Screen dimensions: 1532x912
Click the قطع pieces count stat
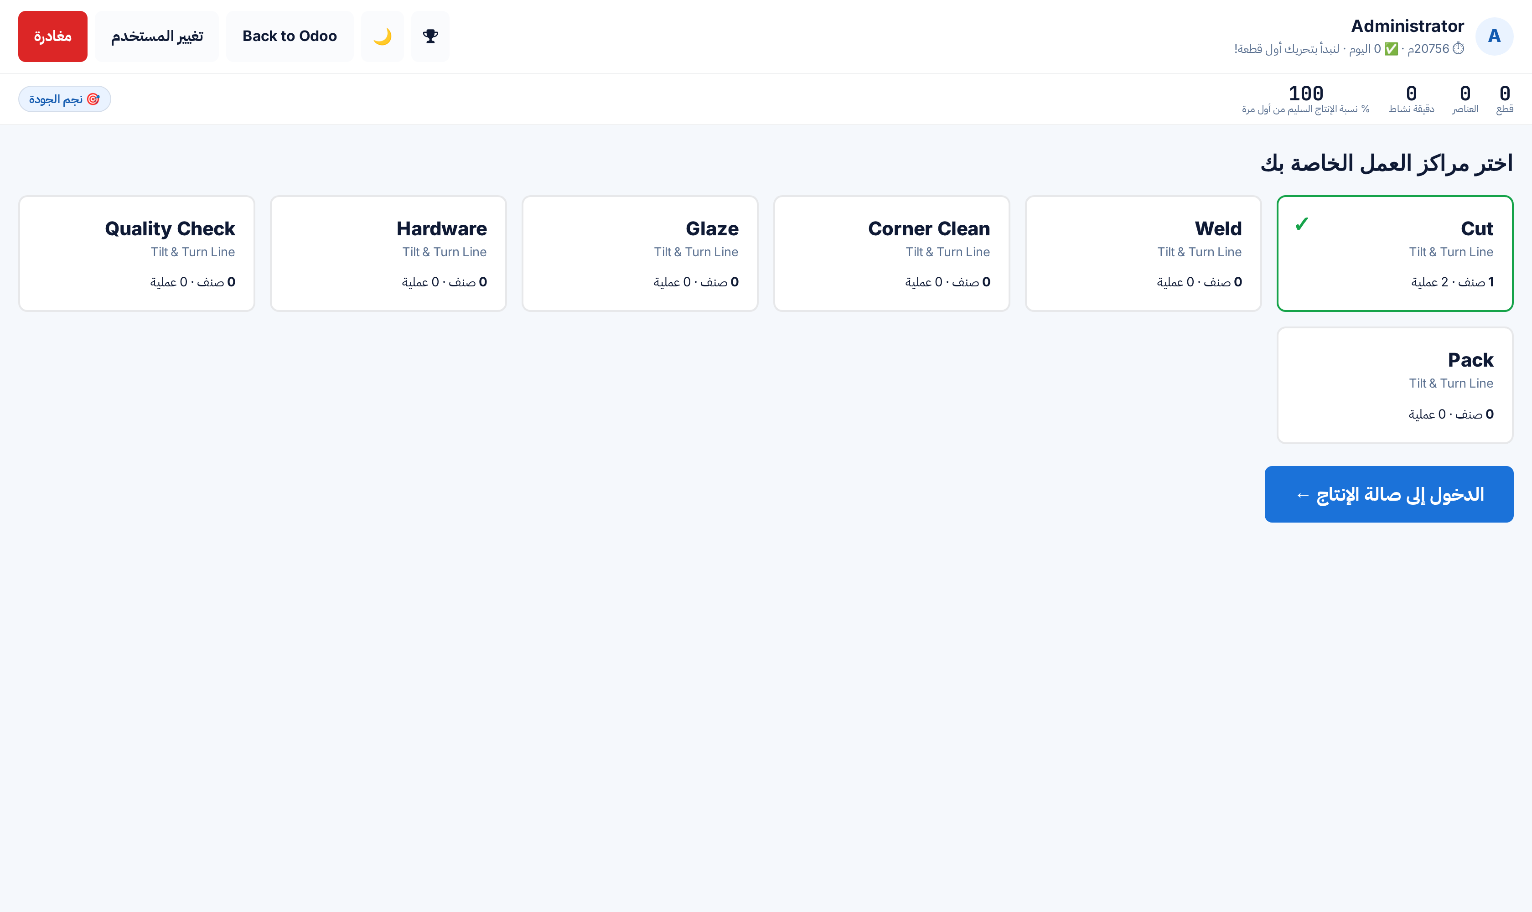click(1504, 99)
